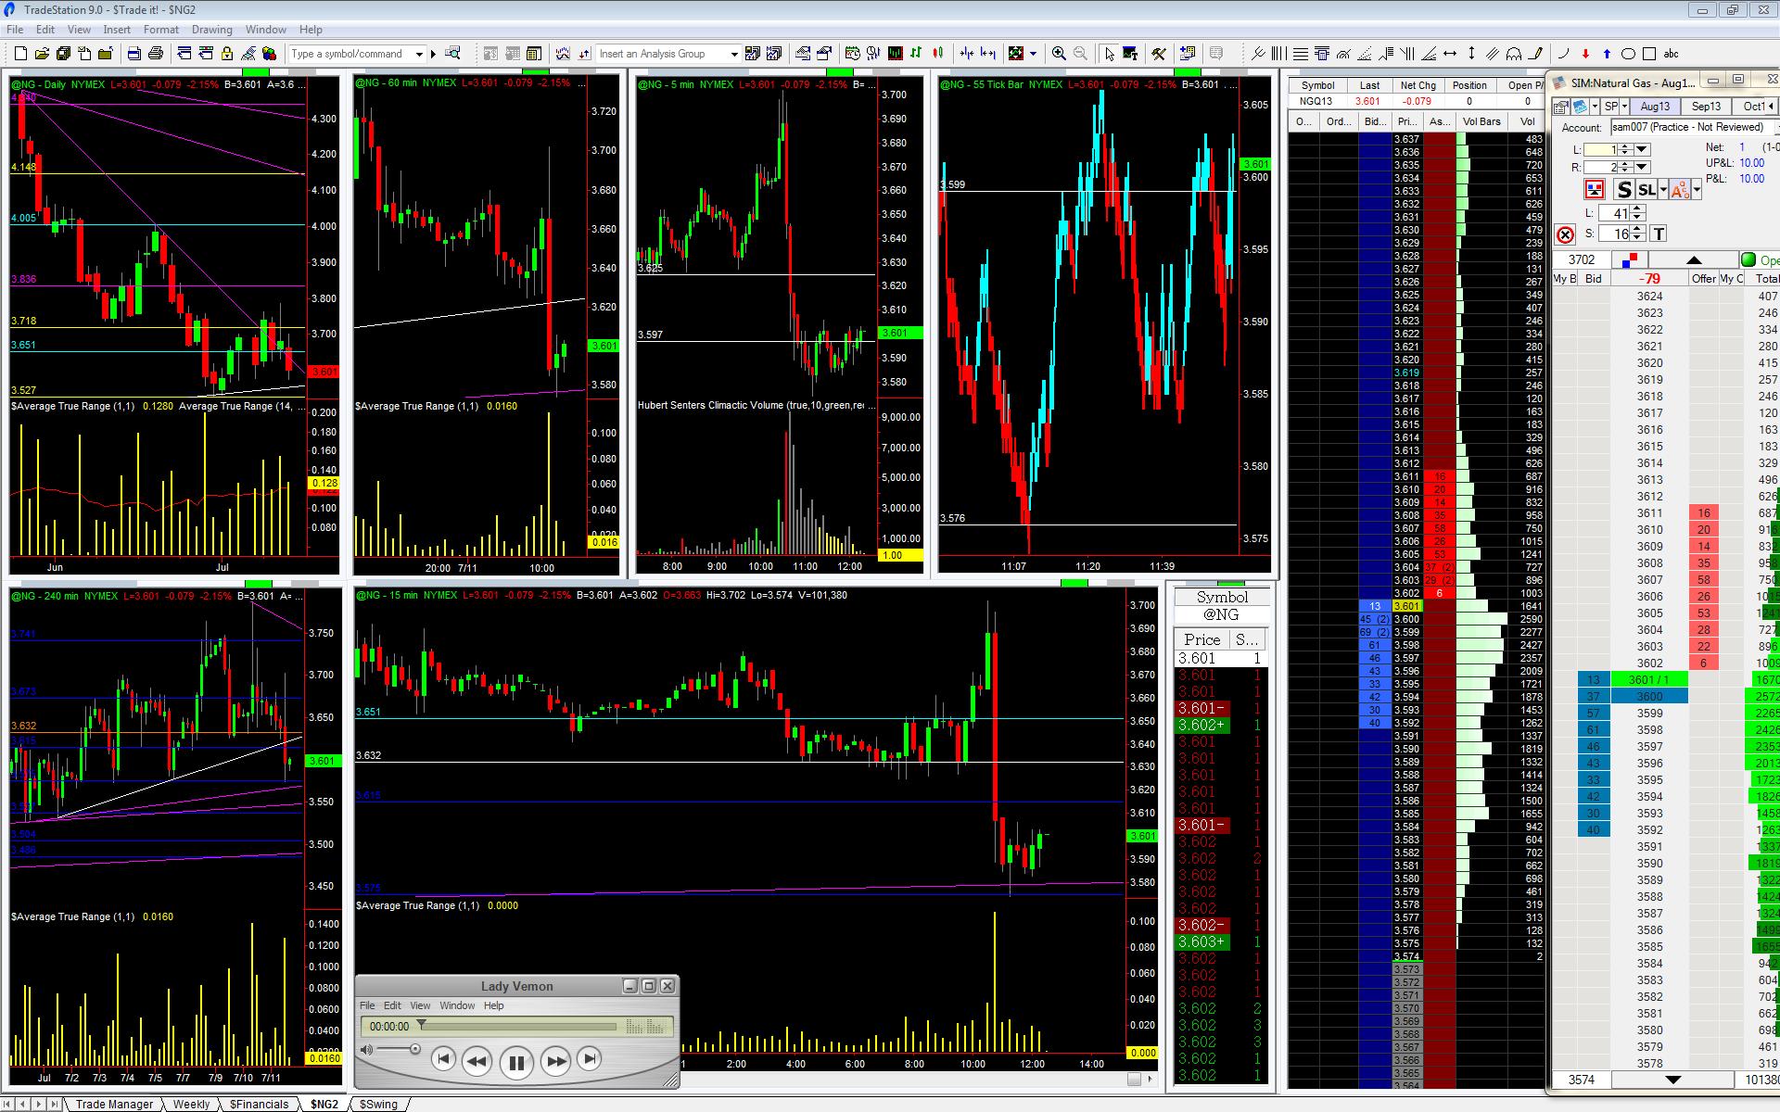The height and width of the screenshot is (1112, 1780).
Task: Open the Insert an Analysis Group dropdown
Action: coord(734,54)
